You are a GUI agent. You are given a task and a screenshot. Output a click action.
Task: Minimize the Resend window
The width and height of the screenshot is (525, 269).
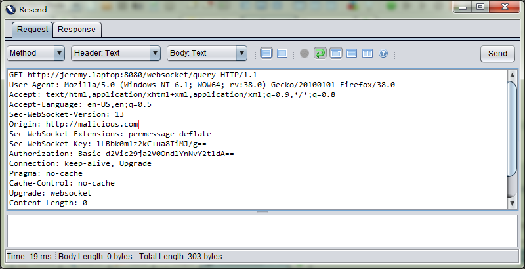[x=463, y=7]
